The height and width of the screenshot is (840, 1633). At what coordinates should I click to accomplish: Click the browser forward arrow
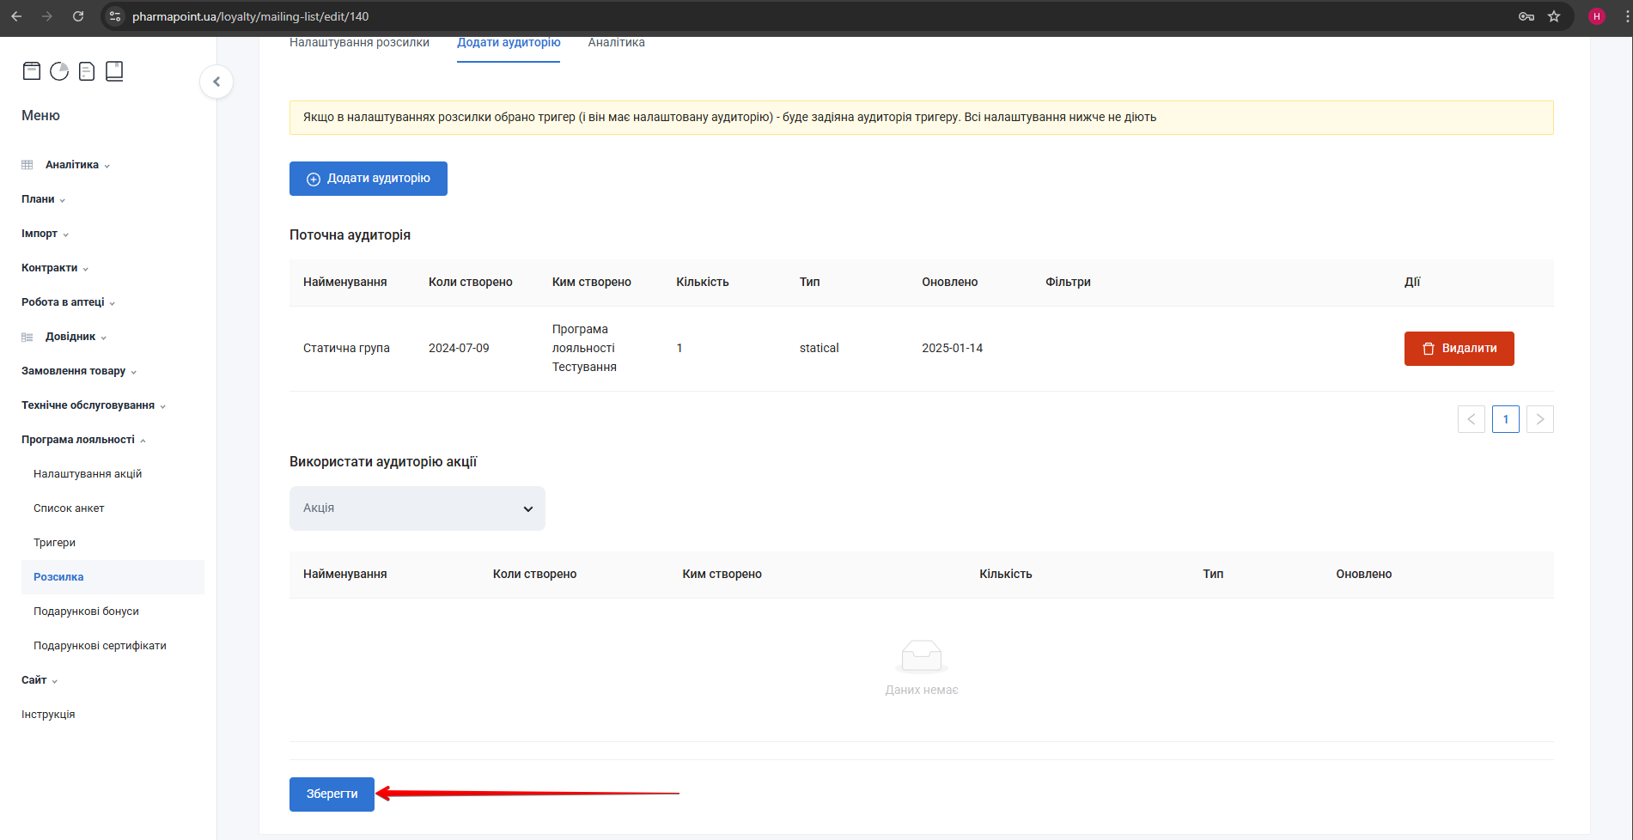pyautogui.click(x=47, y=16)
